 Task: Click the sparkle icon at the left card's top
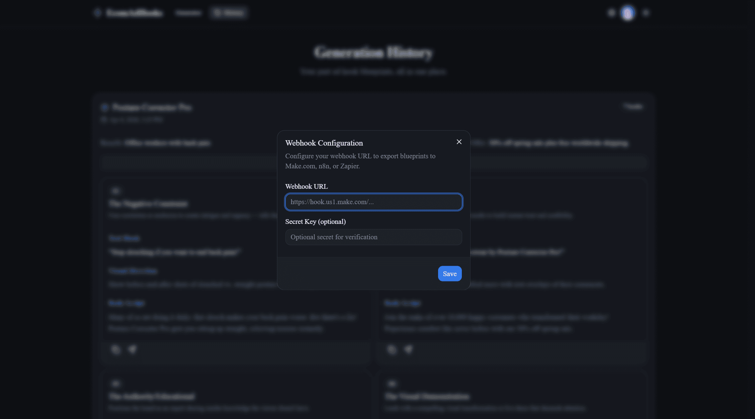coord(115,190)
